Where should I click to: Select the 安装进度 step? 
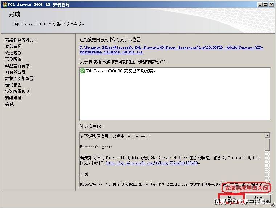point(13,98)
